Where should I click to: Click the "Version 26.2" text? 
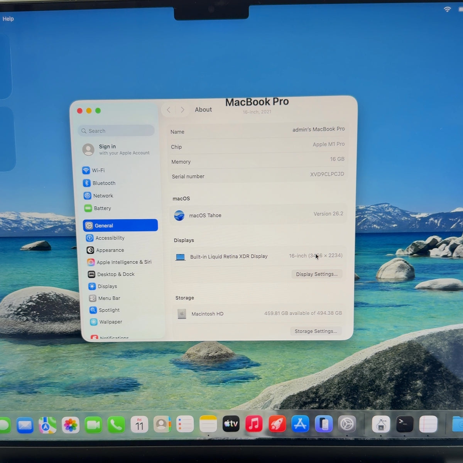click(x=328, y=213)
